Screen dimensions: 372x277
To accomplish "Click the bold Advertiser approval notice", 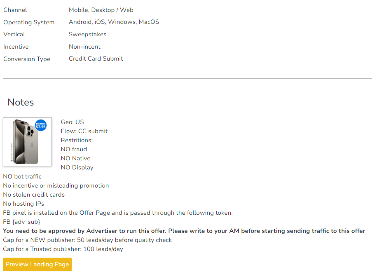I will click(184, 231).
